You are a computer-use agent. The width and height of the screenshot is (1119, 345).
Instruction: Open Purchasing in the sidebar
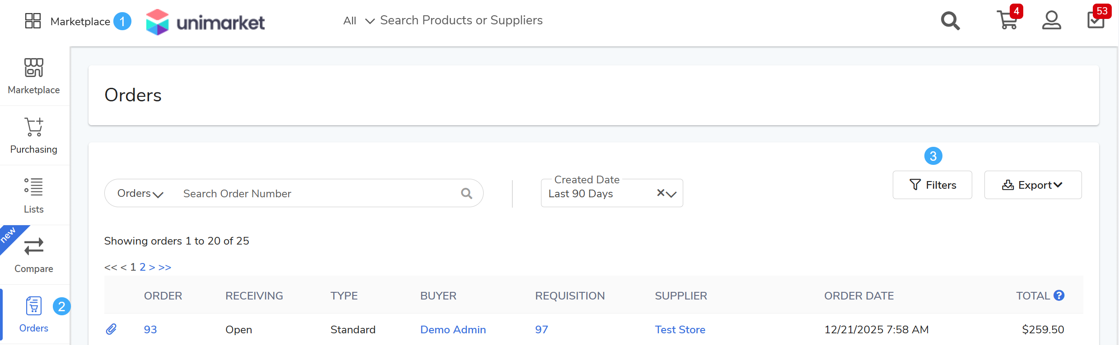(x=34, y=136)
